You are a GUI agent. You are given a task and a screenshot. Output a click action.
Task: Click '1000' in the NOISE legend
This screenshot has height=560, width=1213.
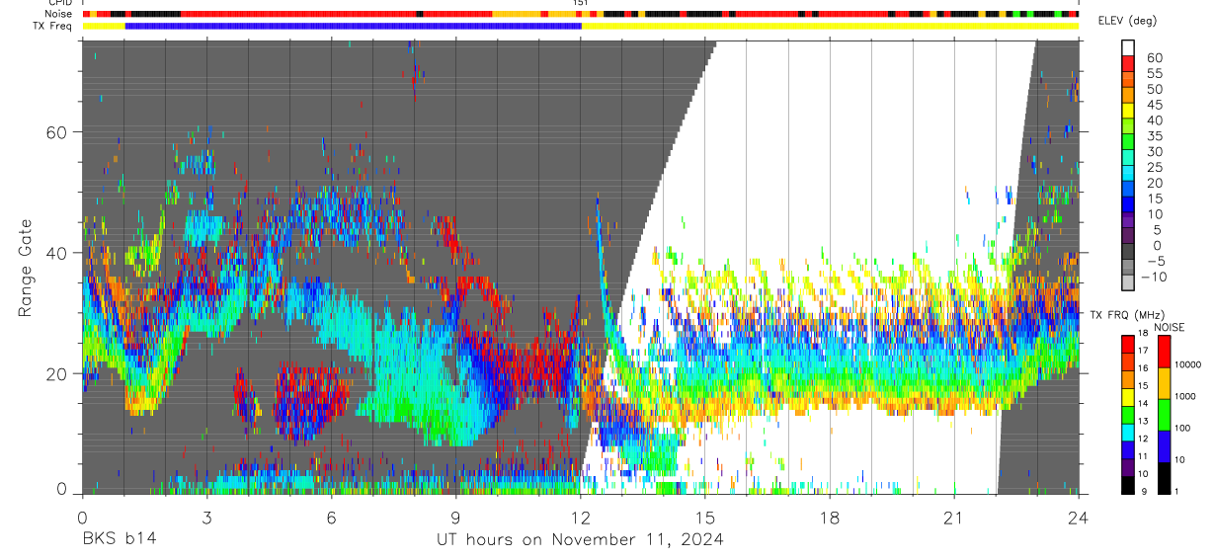click(x=1185, y=396)
